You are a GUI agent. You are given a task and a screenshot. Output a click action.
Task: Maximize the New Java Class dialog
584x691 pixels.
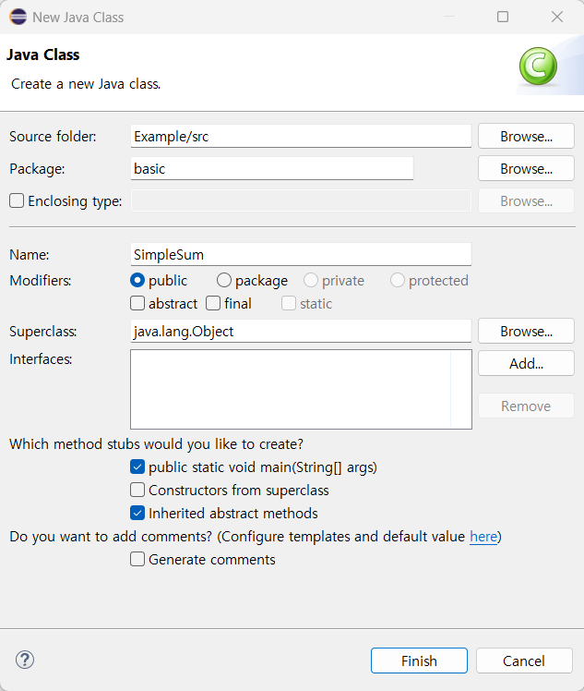(x=503, y=17)
